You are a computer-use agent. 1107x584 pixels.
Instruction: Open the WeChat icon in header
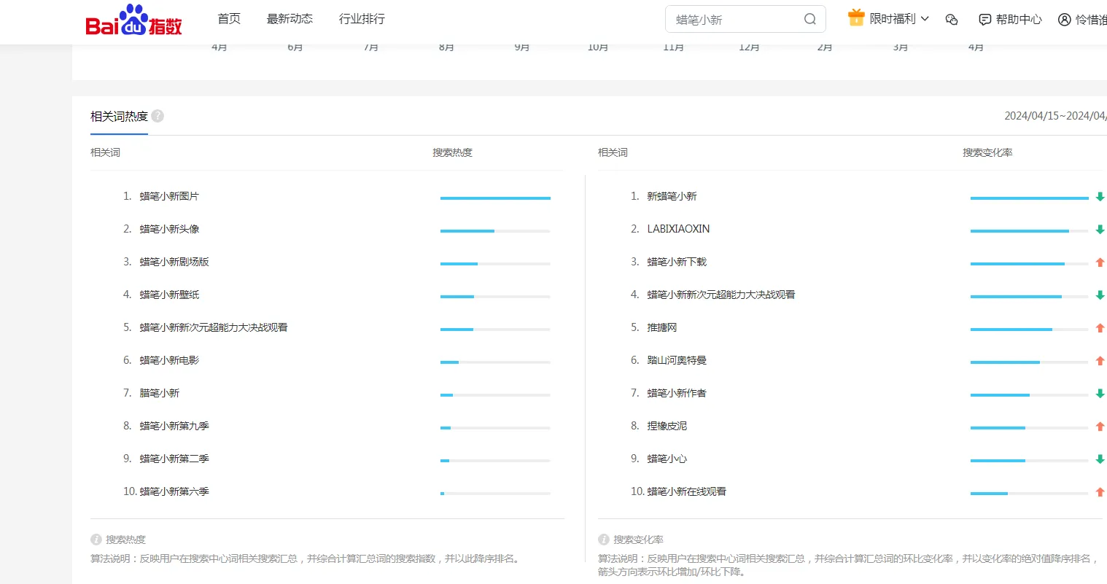pyautogui.click(x=952, y=20)
